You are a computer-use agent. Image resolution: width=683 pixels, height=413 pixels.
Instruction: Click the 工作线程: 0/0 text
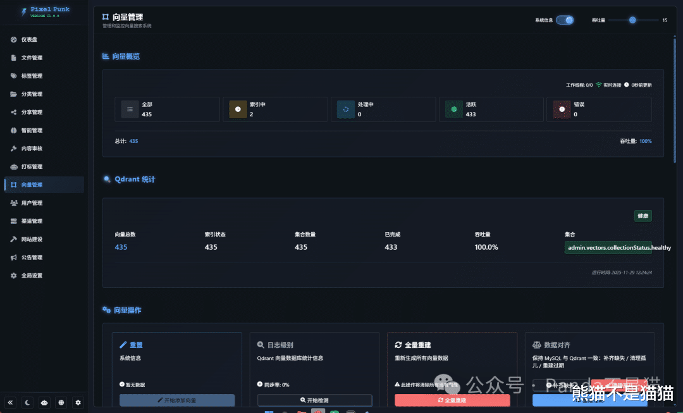579,85
